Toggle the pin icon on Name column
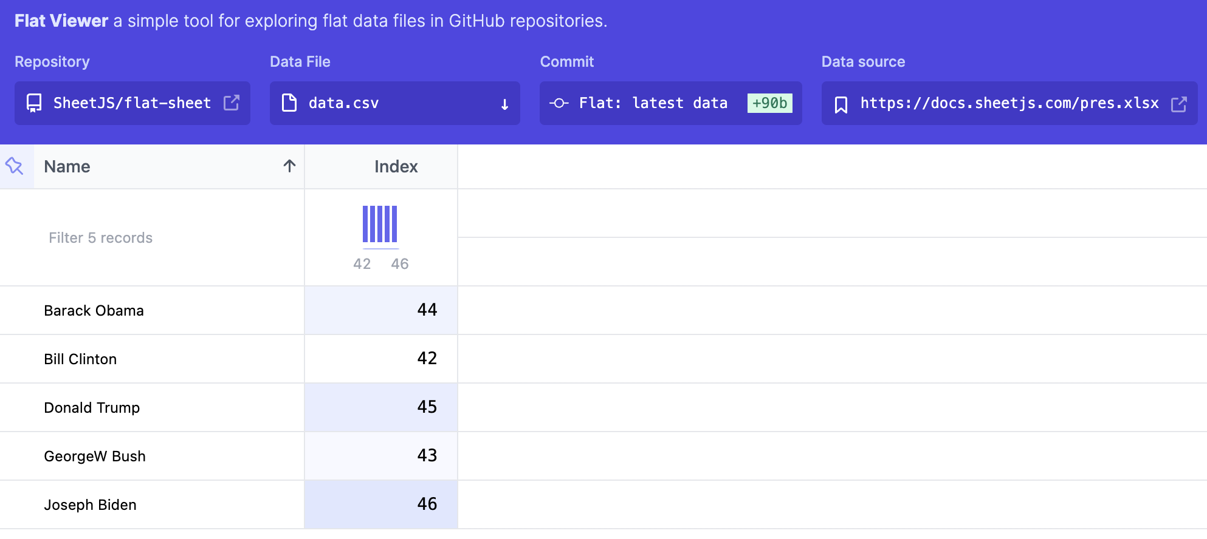This screenshot has height=539, width=1207. [x=15, y=166]
